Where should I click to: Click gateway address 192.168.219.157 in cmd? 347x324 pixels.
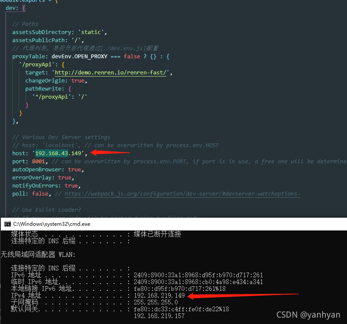(x=159, y=316)
